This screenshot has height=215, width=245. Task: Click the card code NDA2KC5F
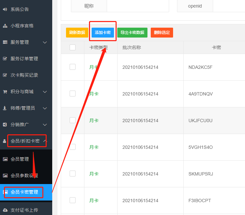pyautogui.click(x=200, y=67)
